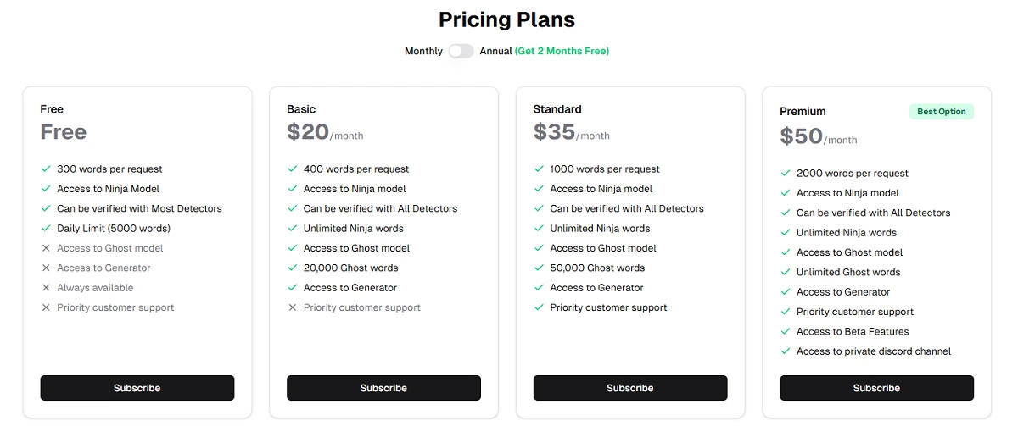Click the Best Option badge
This screenshot has width=1018, height=426.
click(x=941, y=112)
